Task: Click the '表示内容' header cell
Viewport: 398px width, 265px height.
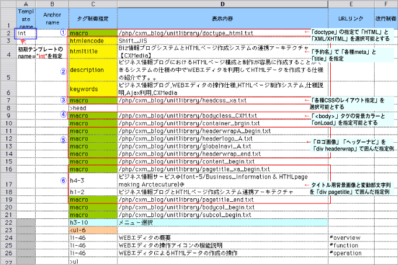Action: (223, 19)
